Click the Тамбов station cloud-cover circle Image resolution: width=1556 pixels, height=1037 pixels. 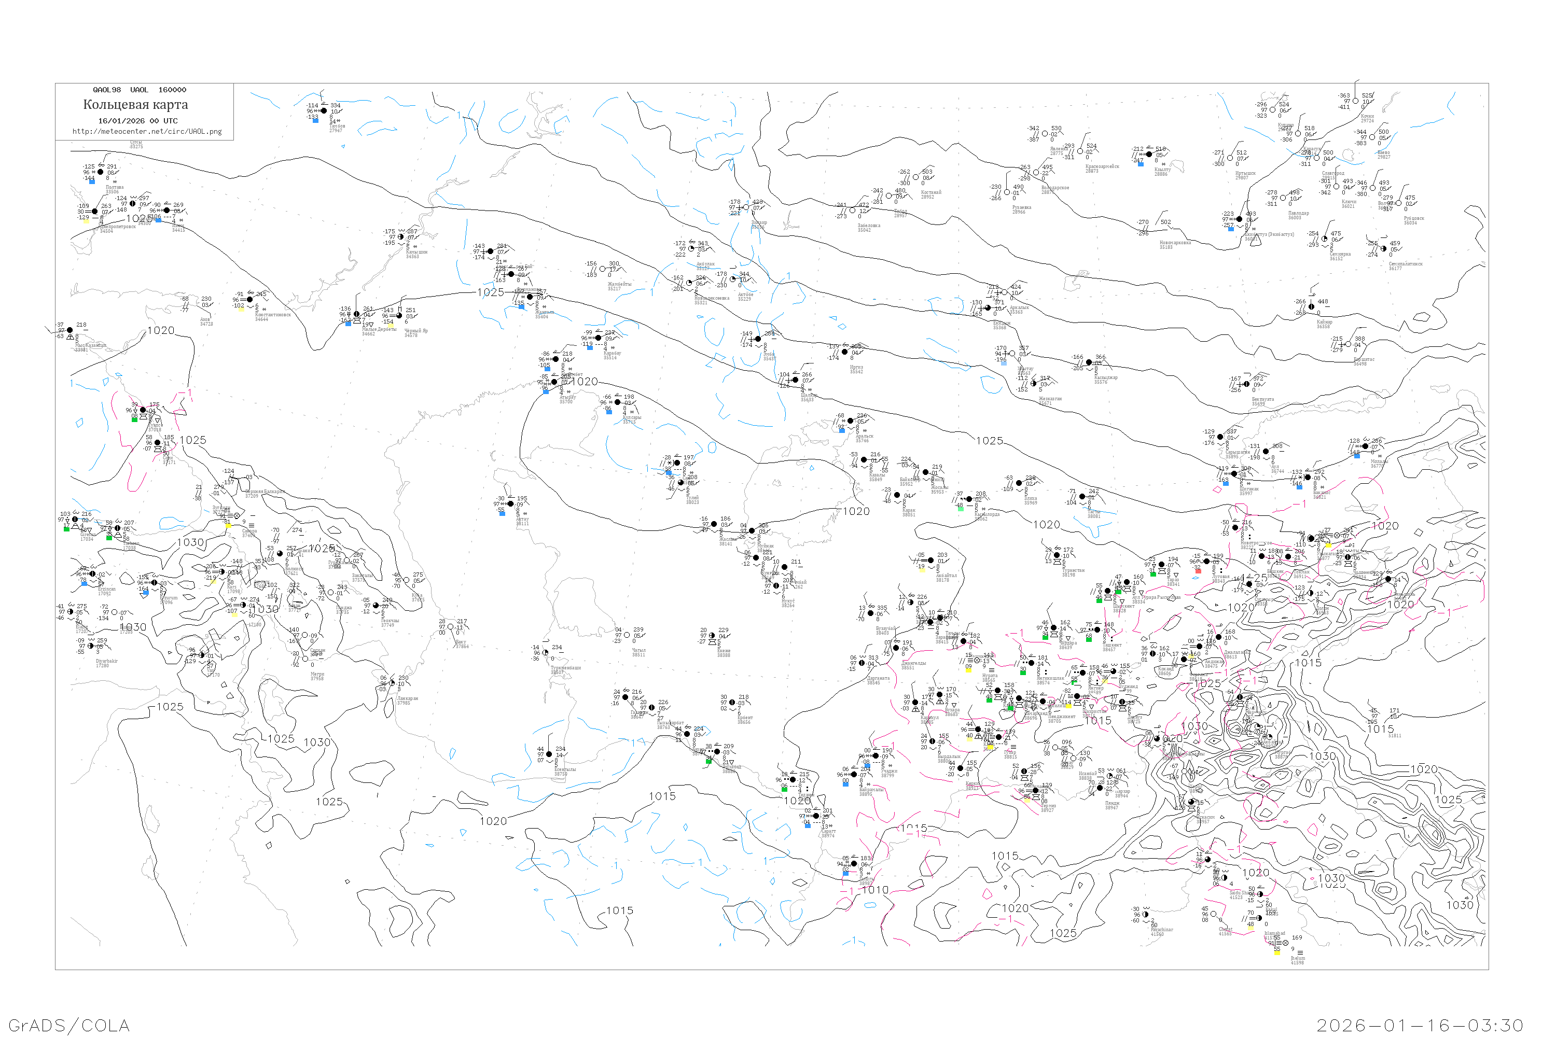(324, 111)
